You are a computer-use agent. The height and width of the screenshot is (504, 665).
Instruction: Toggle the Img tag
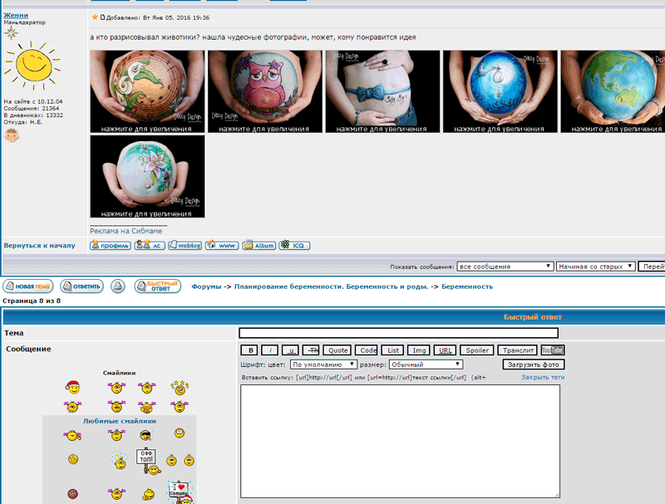pos(419,350)
